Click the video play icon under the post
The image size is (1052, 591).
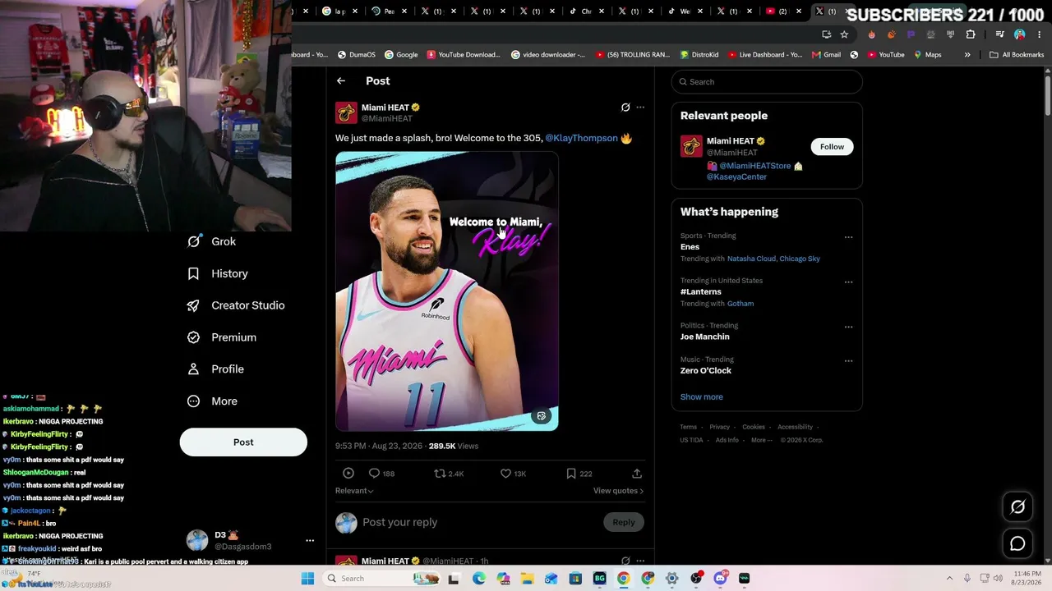click(348, 474)
